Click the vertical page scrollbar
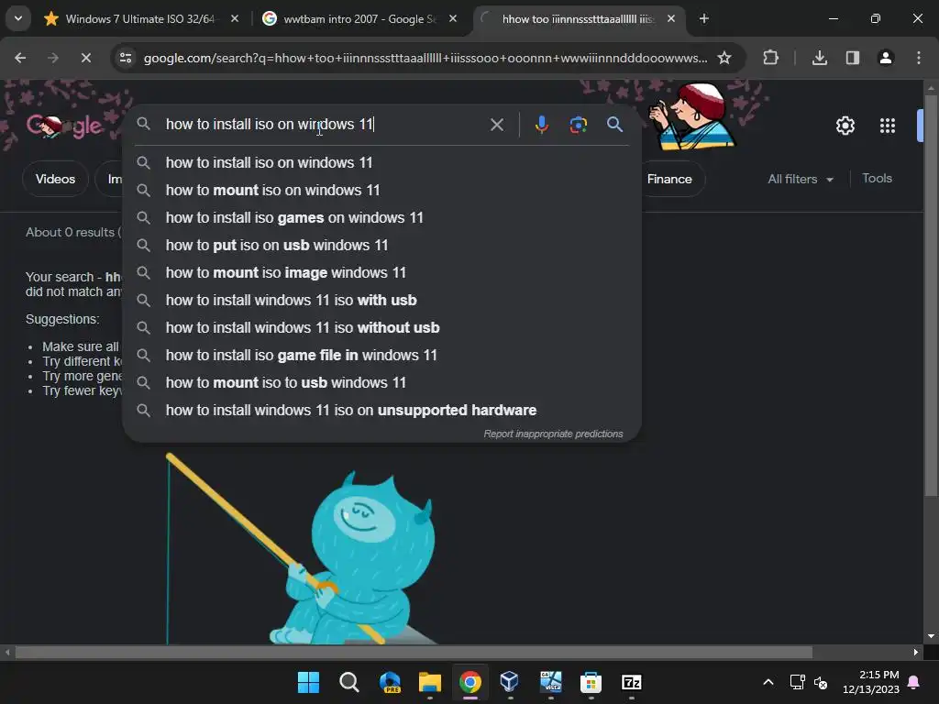The image size is (939, 704). point(931,295)
